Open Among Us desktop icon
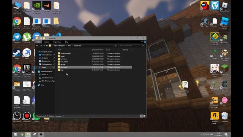 click(x=205, y=6)
